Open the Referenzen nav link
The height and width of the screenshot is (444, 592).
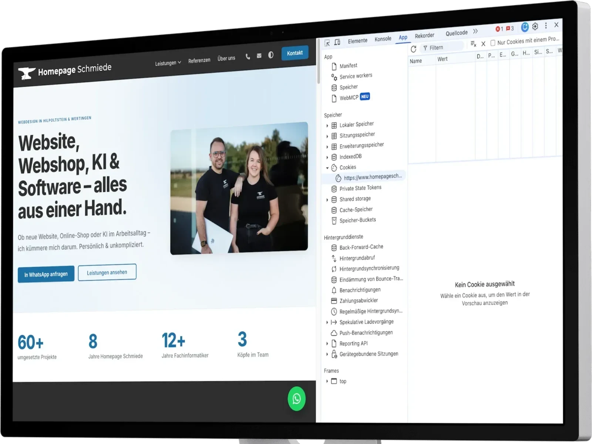click(x=199, y=60)
